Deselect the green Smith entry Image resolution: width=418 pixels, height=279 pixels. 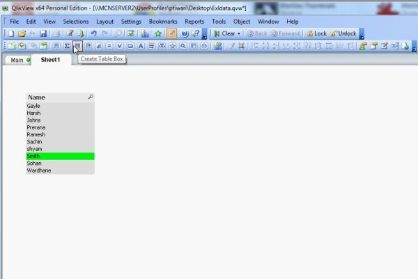click(x=60, y=157)
